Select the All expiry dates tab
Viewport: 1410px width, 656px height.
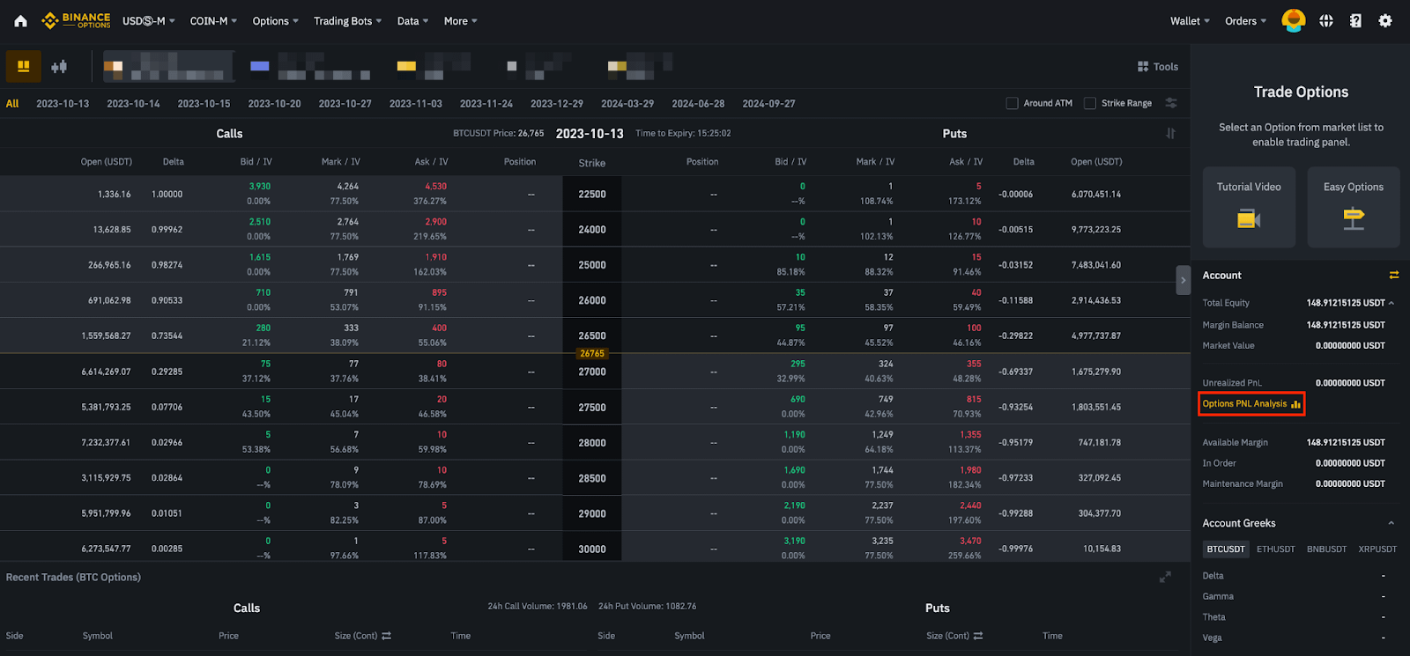12,103
